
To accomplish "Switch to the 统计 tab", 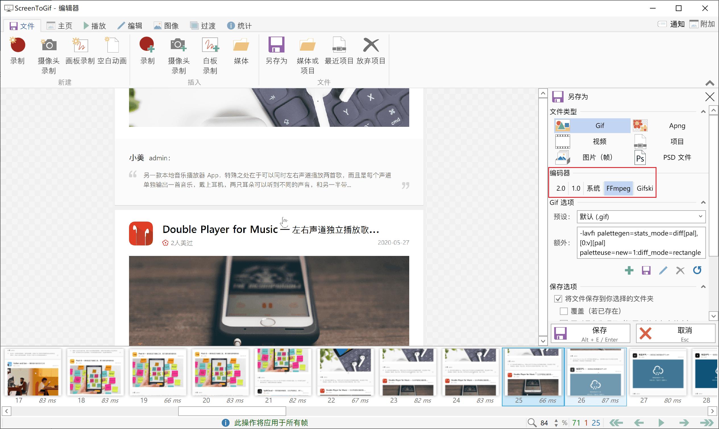I will (x=239, y=26).
